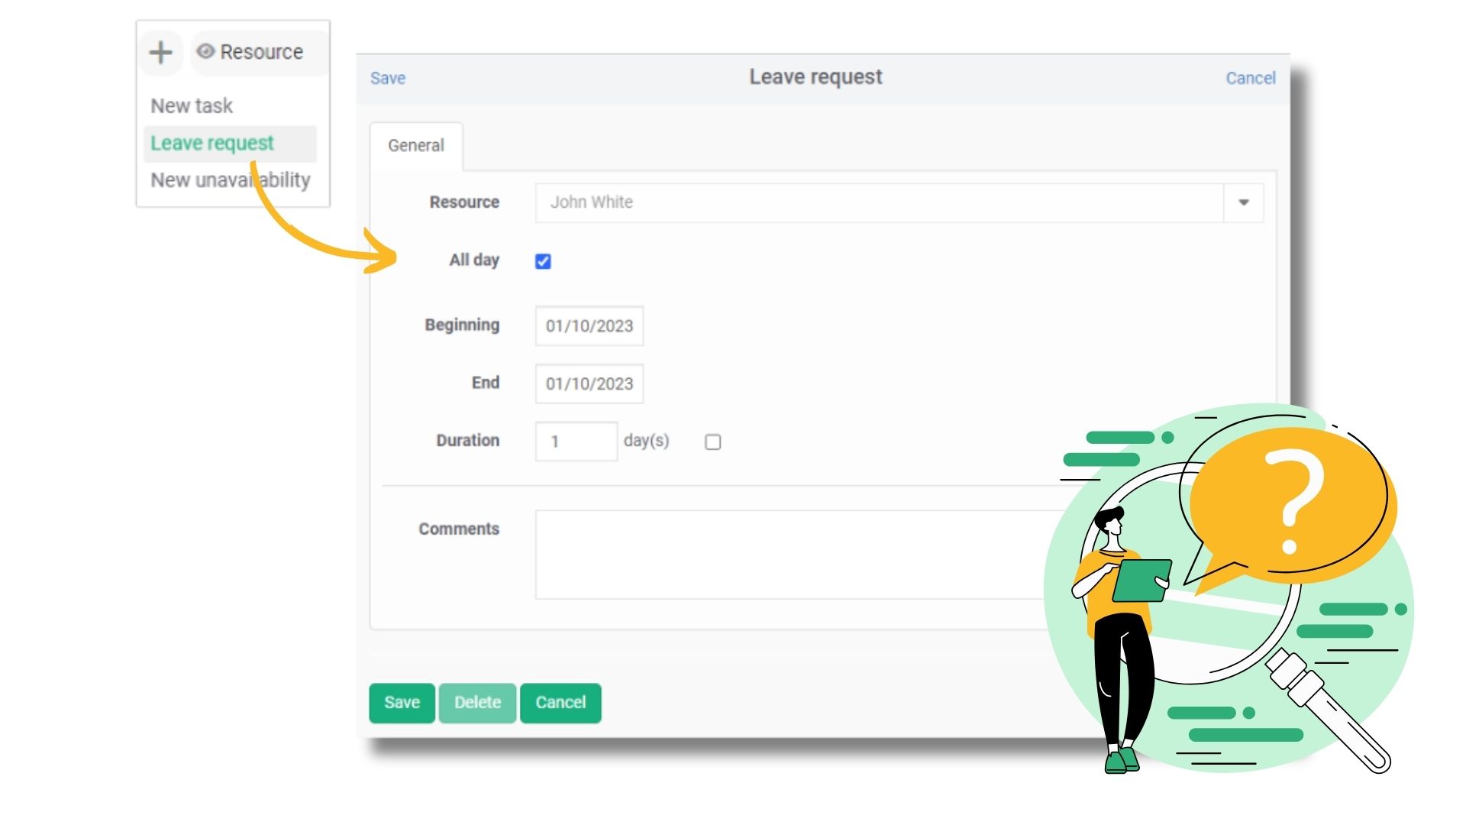1466x825 pixels.
Task: Click the Beginning date field
Action: point(589,326)
